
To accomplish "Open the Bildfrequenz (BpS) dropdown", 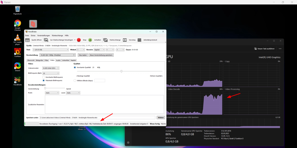I will click(51, 73).
